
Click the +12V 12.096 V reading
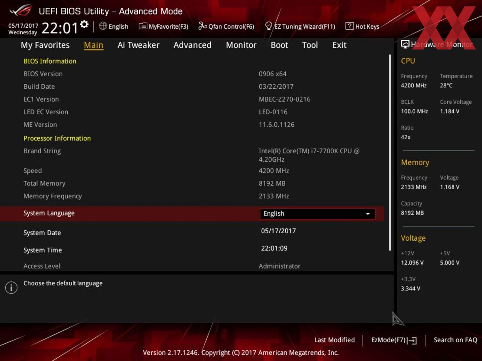412,263
